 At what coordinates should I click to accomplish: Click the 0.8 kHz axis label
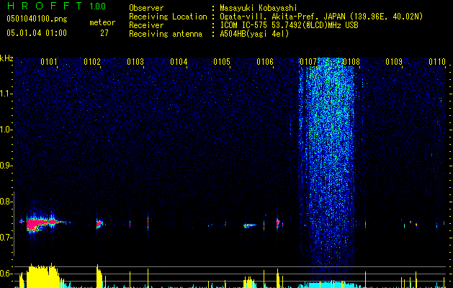6,202
